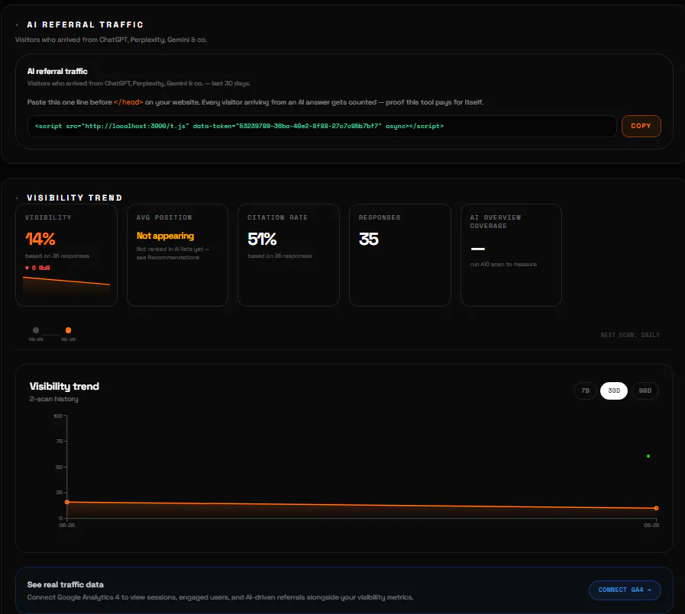Select the 30D range pill
685x614 pixels.
(x=614, y=391)
